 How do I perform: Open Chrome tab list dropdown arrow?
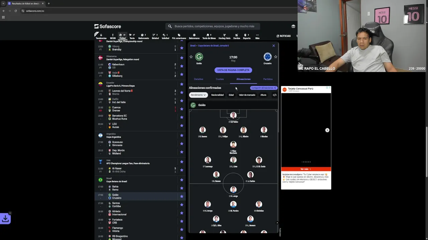(x=4, y=3)
